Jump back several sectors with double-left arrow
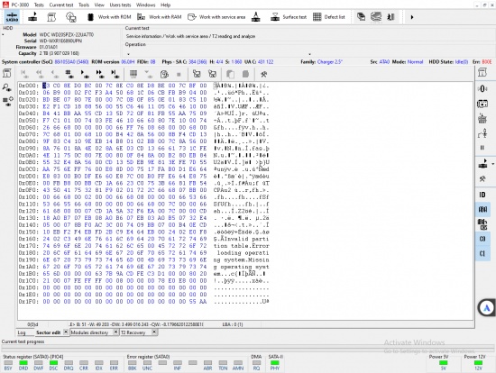Image resolution: width=496 pixels, height=373 pixels. pos(39,74)
